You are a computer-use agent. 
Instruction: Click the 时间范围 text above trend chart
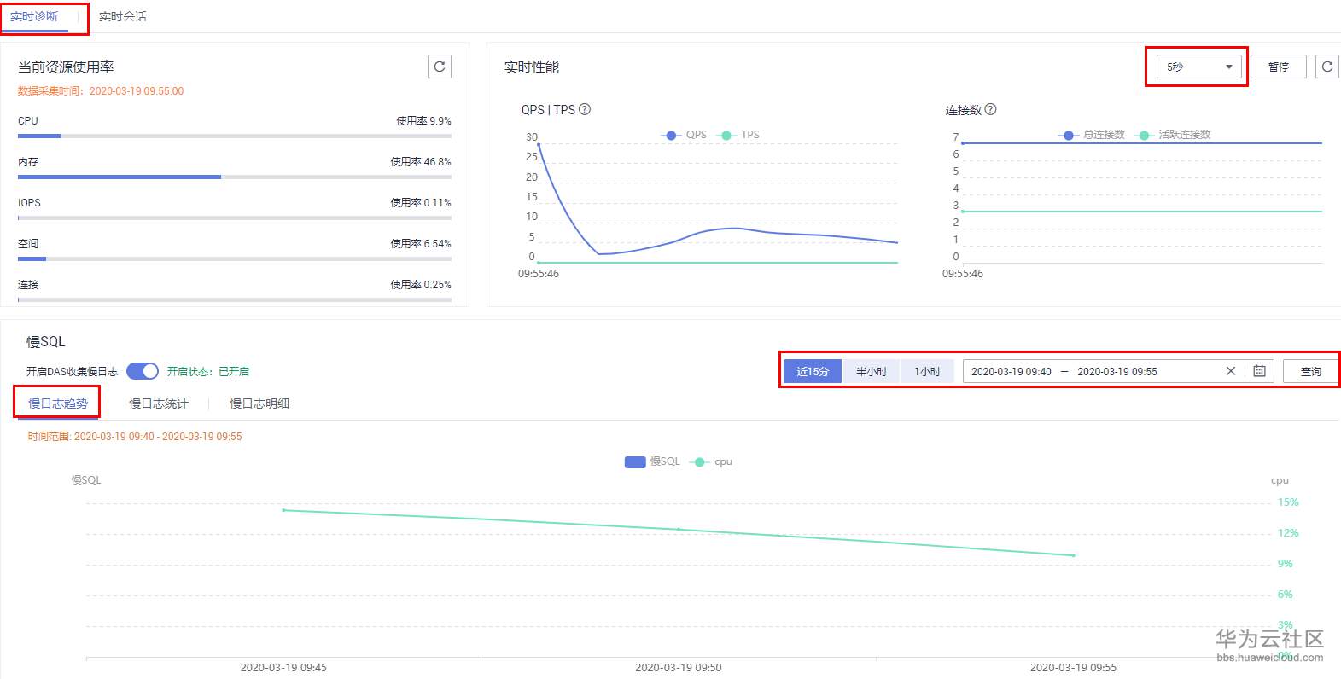[x=135, y=437]
